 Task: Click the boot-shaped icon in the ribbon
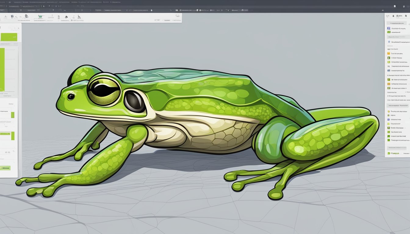point(79,17)
